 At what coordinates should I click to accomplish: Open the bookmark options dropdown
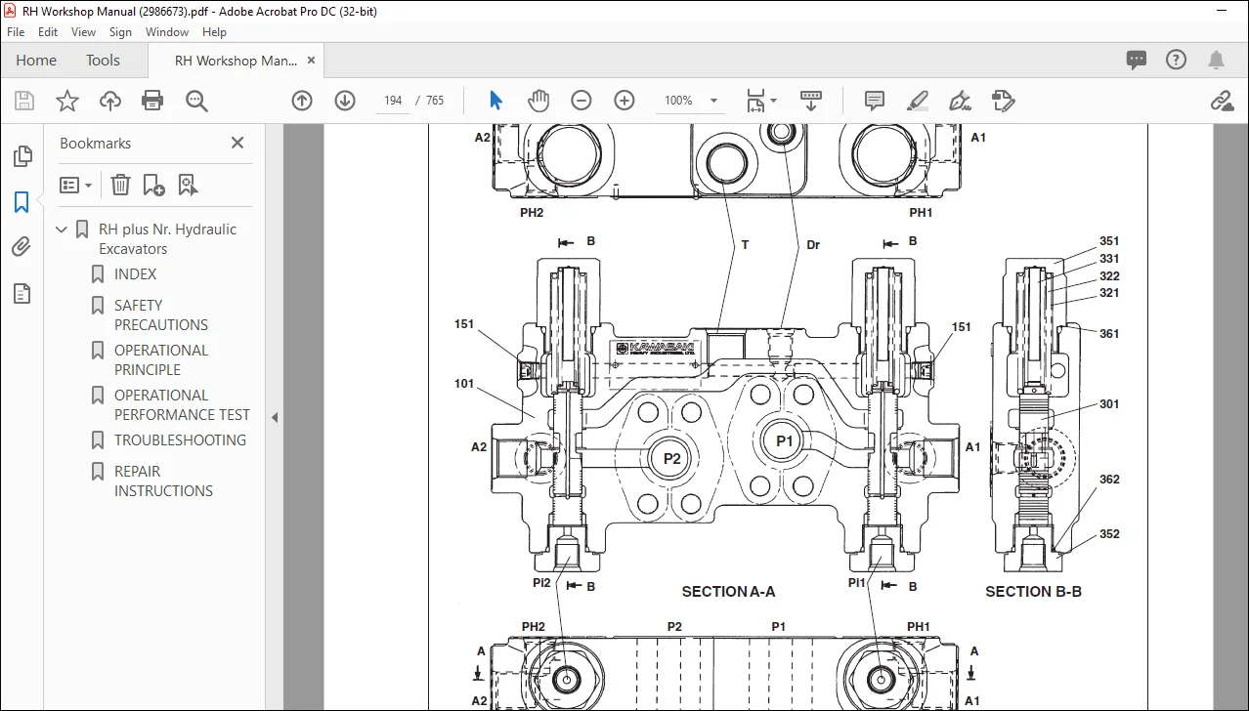click(x=76, y=185)
